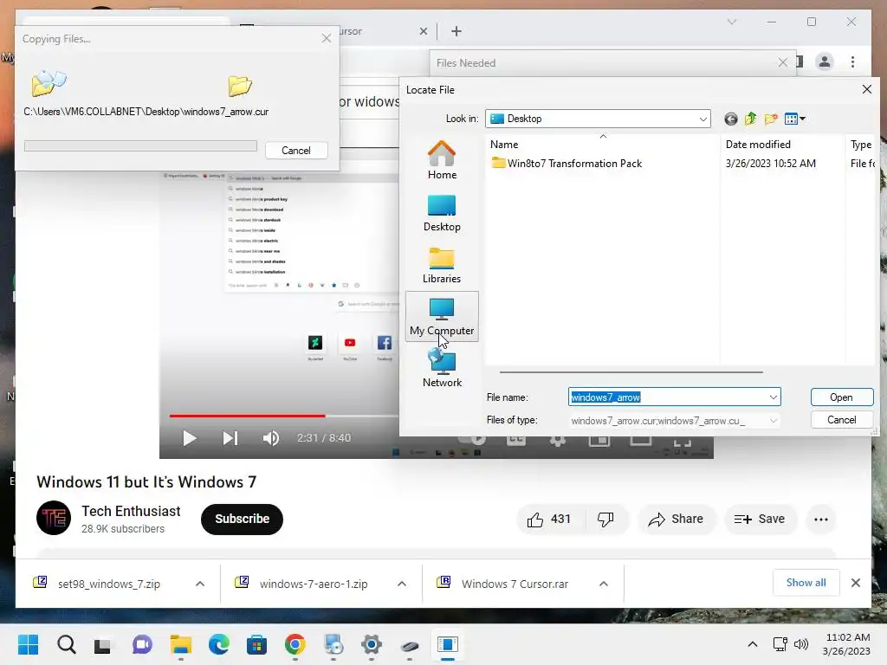Open Chrome tab search chevron
Viewport: 887px width, 665px height.
(x=731, y=22)
